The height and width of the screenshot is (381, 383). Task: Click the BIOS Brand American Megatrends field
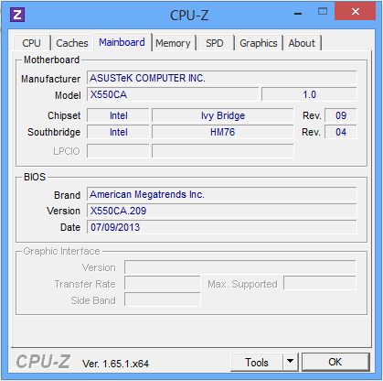(x=221, y=194)
